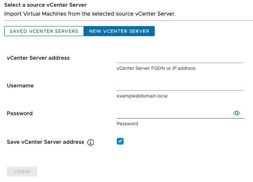Click the info icon beside Save vCenter Server address
Screen dimensions: 253x182
coord(90,142)
